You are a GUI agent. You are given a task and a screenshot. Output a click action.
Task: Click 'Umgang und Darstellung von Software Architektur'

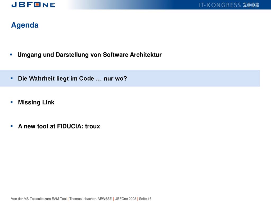(89, 55)
